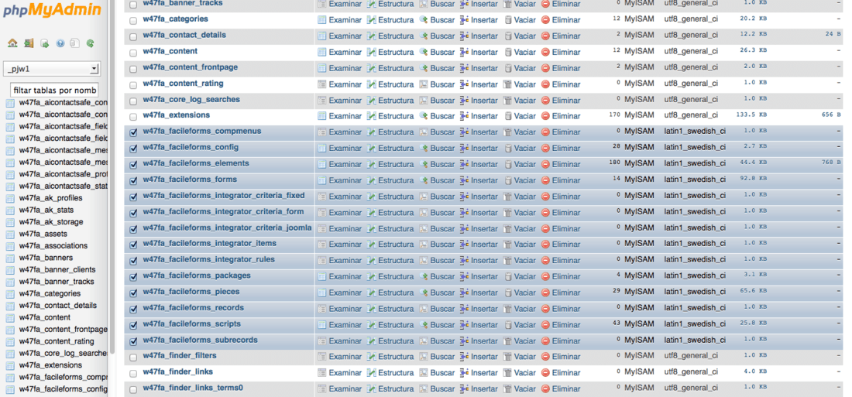Click latin1_swedish_ci in the w47fa_facileforms_scripts row

(x=695, y=324)
